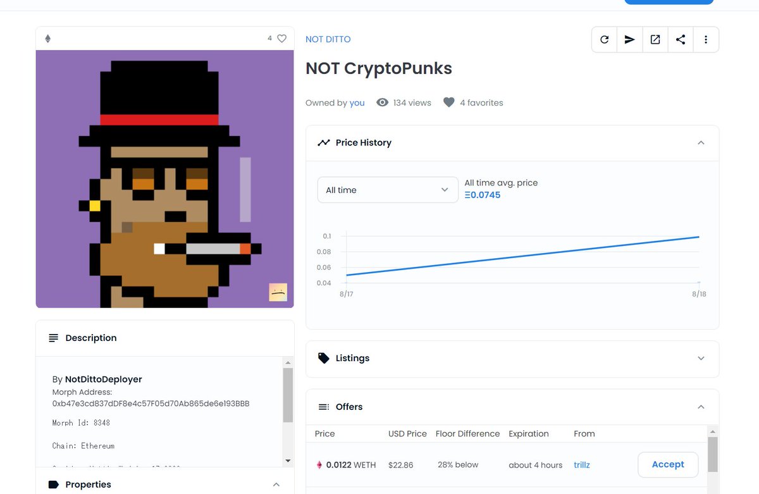759x494 pixels.
Task: Click the 'Chain: Ethereum' text
Action: click(x=83, y=446)
